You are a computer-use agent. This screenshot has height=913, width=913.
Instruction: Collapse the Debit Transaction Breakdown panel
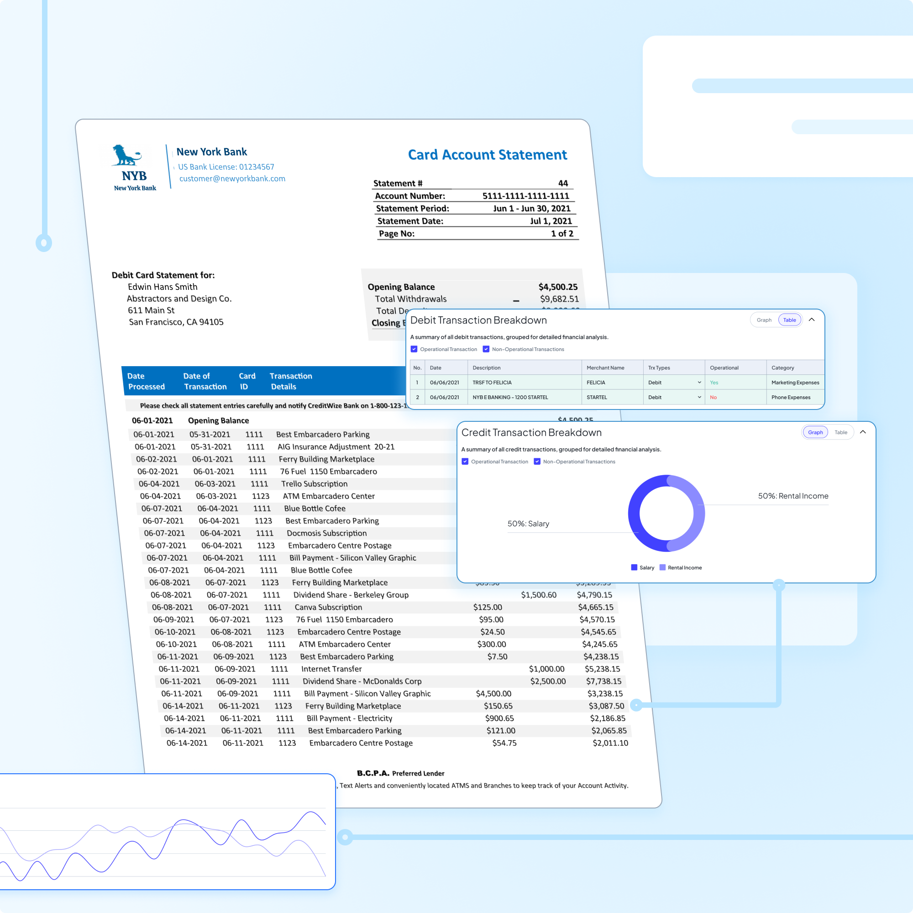click(x=811, y=320)
